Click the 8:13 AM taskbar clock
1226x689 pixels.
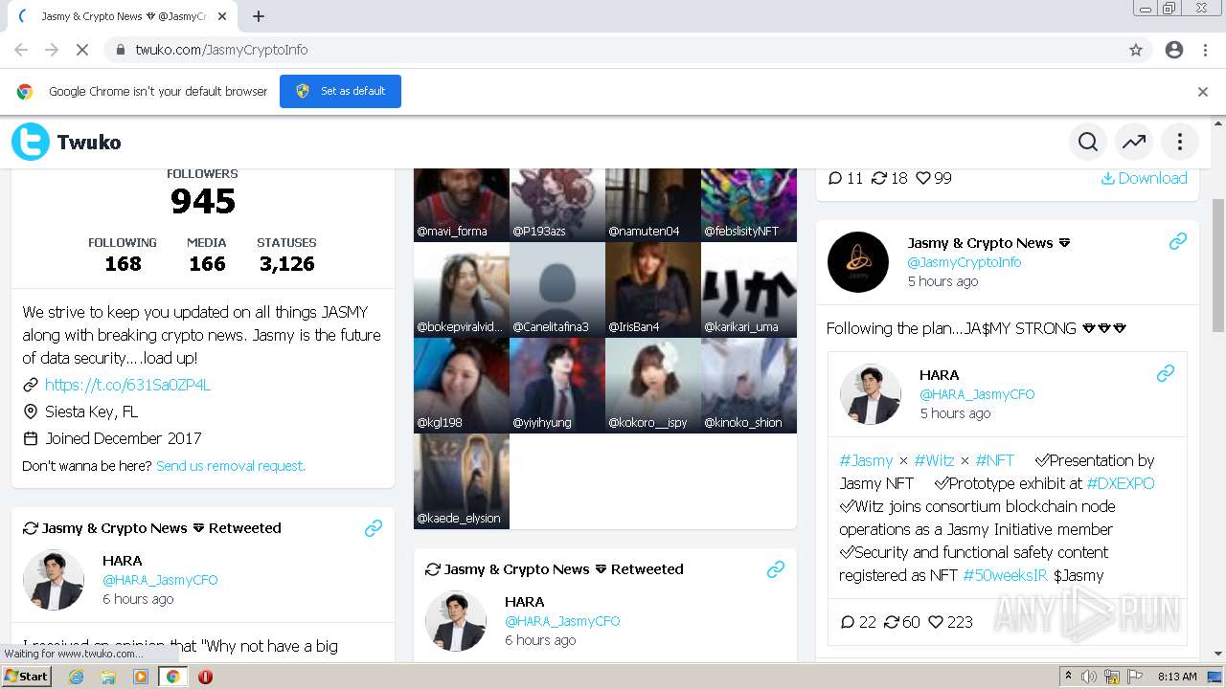coord(1177,677)
